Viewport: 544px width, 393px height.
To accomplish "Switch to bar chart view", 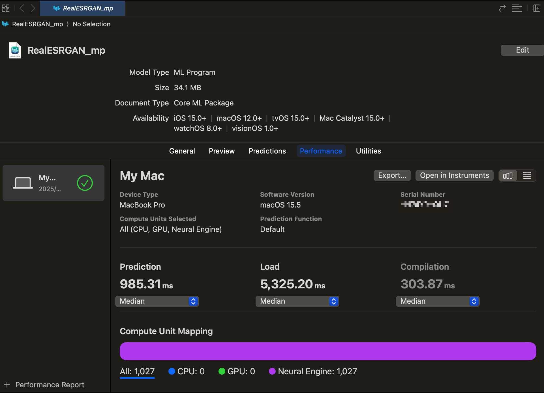I will pos(508,176).
